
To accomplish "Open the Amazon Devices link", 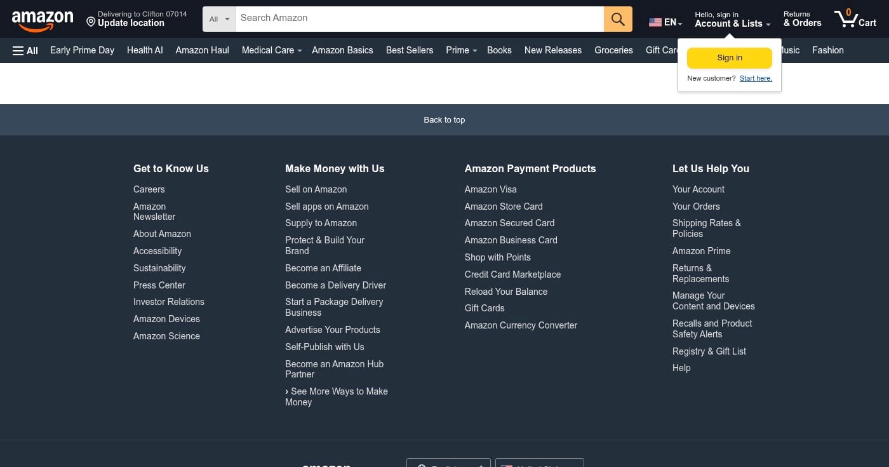I will click(x=166, y=319).
